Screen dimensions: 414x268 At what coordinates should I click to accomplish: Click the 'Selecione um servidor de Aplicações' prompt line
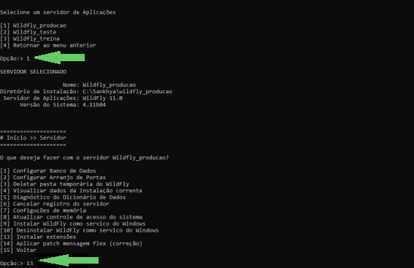coord(58,12)
